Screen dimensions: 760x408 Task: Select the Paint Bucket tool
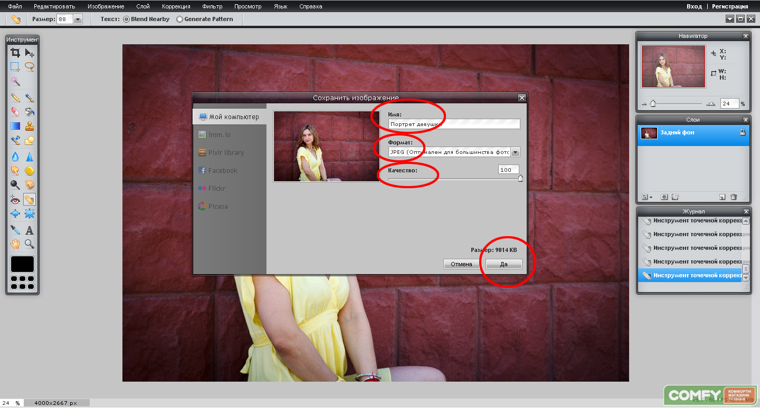[x=30, y=112]
